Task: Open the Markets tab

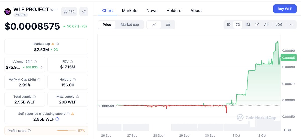Action: [130, 11]
